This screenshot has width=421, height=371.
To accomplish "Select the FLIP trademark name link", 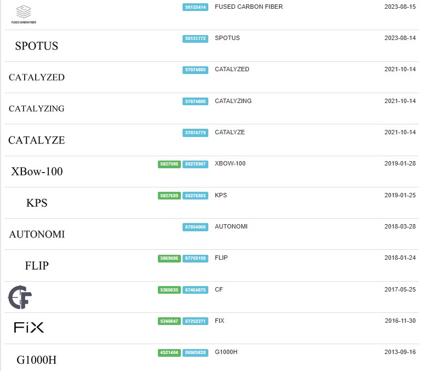I will tap(221, 258).
